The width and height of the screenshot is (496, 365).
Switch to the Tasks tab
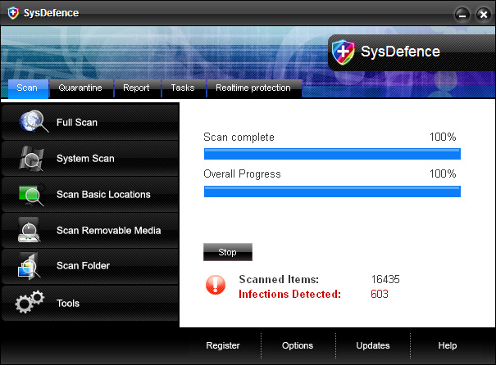point(183,88)
